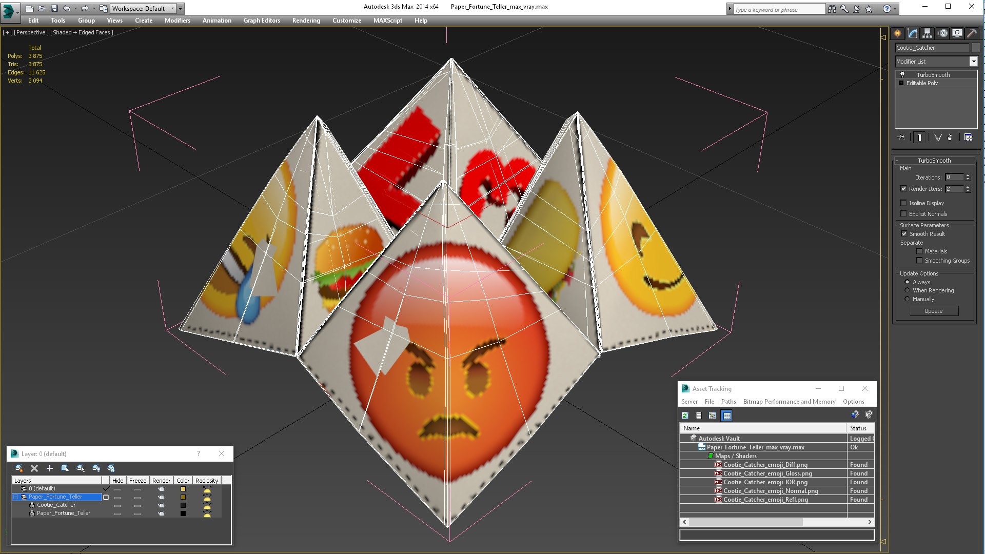Screen dimensions: 985x554
Task: Click the New Scene toolbar icon
Action: (30, 8)
